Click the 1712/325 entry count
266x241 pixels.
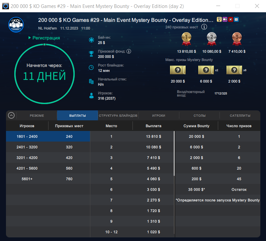pos(221,93)
